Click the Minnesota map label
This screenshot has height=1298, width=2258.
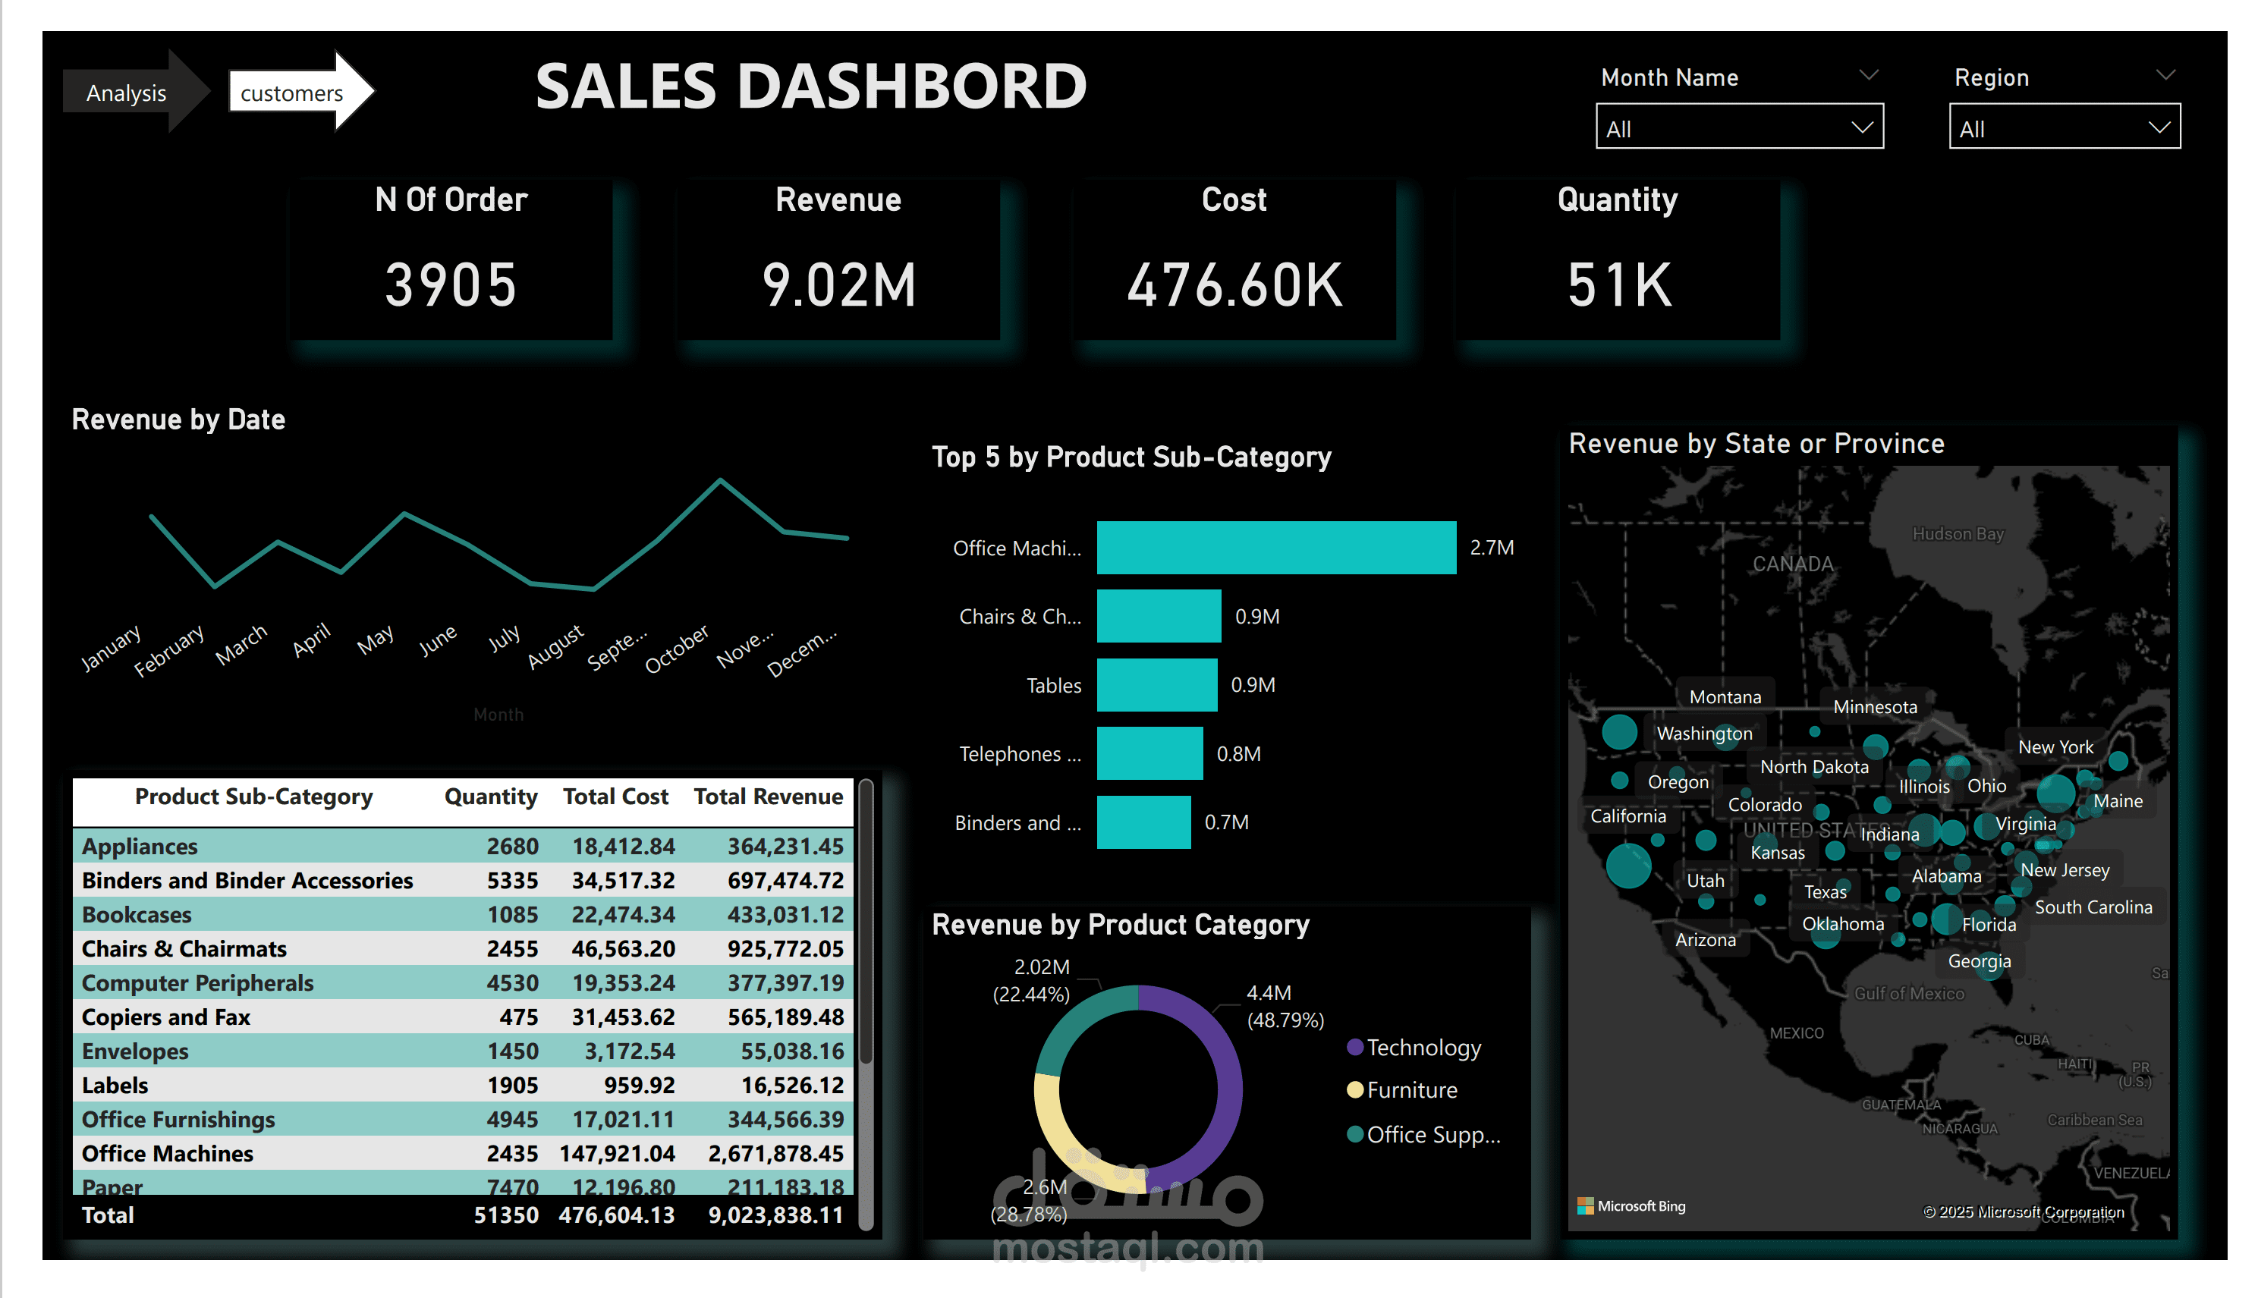point(1875,707)
